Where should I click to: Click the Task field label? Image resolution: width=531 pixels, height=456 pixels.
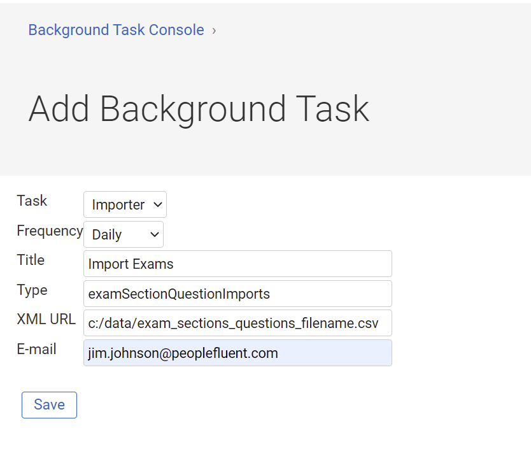[32, 201]
